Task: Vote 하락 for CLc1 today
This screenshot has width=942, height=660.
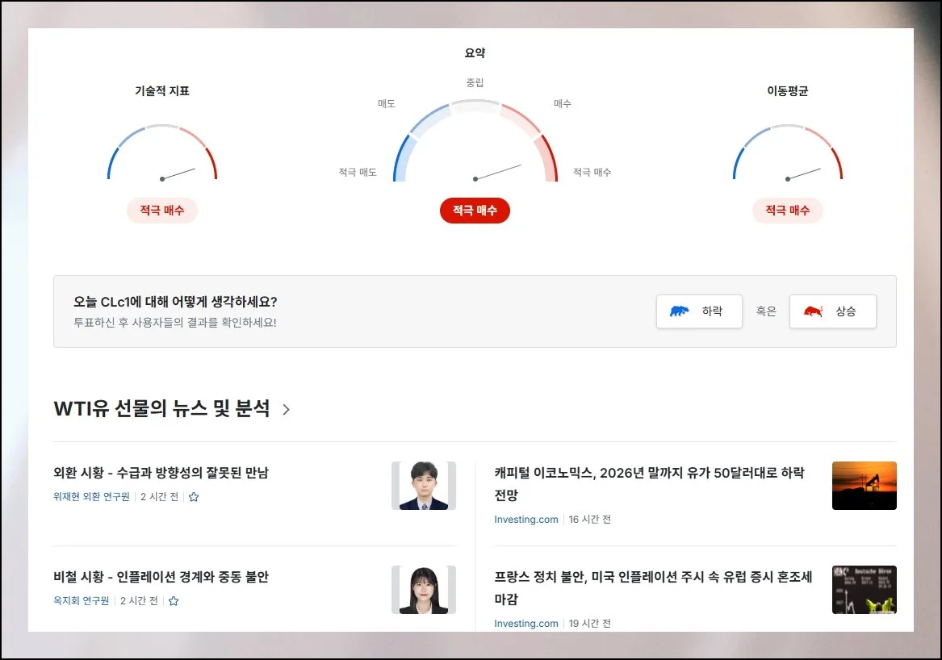Action: coord(699,311)
